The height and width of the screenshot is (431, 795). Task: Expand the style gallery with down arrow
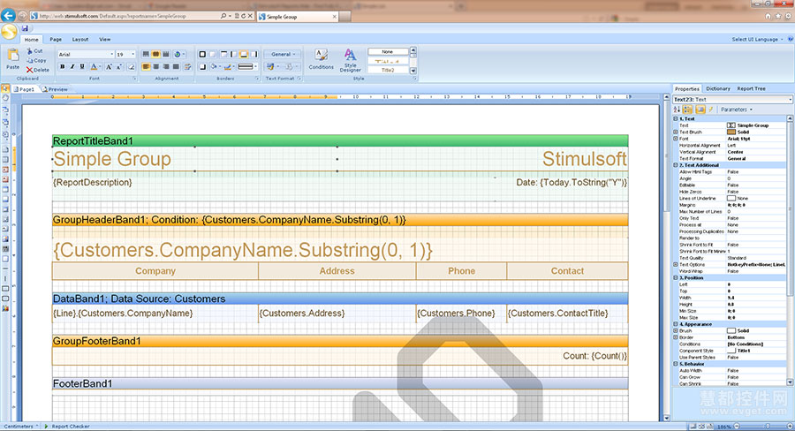tap(413, 71)
